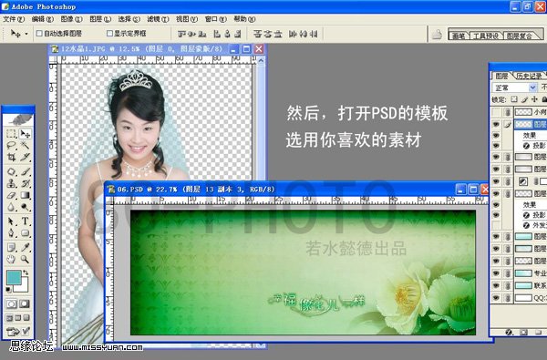The width and height of the screenshot is (547, 360).
Task: Select the Eraser tool
Action: tap(11, 195)
